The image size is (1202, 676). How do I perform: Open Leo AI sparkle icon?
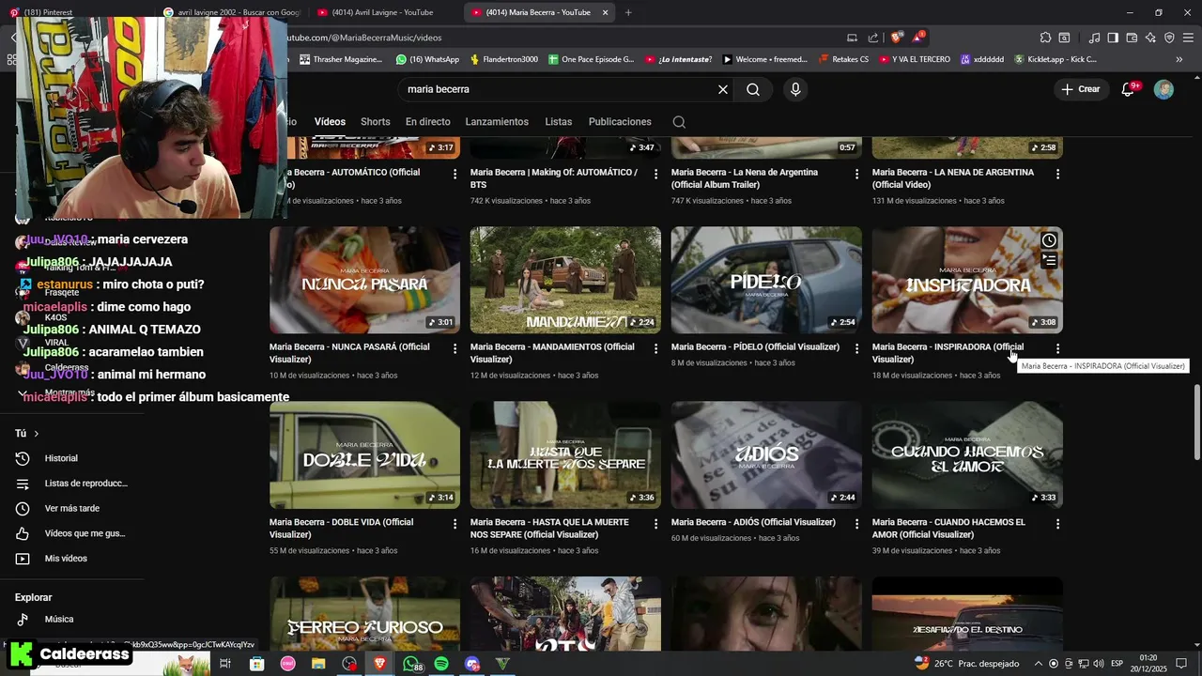click(1150, 38)
